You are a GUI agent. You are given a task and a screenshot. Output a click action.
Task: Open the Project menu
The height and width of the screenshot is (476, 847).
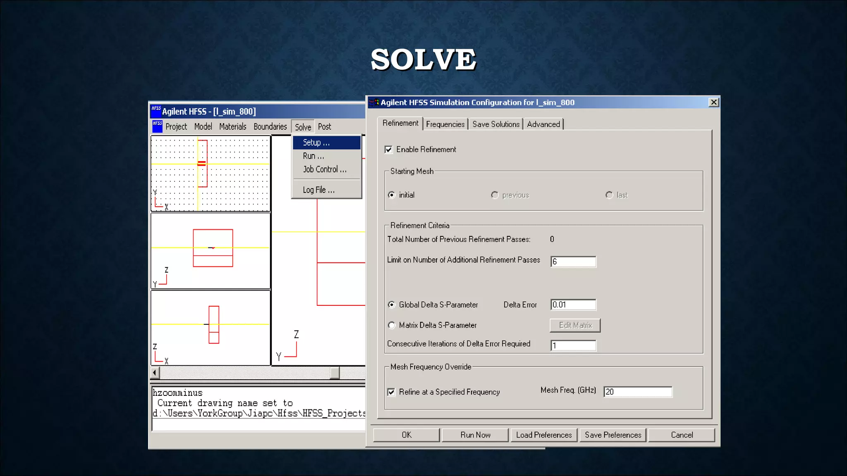(176, 126)
